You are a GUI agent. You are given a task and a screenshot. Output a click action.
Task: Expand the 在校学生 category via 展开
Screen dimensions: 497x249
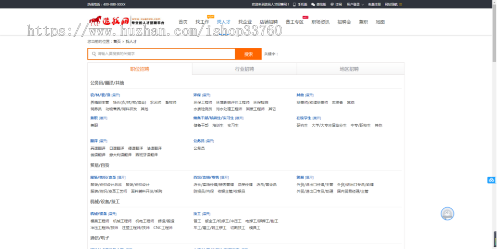click(316, 118)
